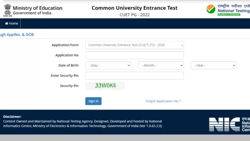The width and height of the screenshot is (250, 141).
Task: Focus the Enter Security Pin field
Action: (x=134, y=76)
